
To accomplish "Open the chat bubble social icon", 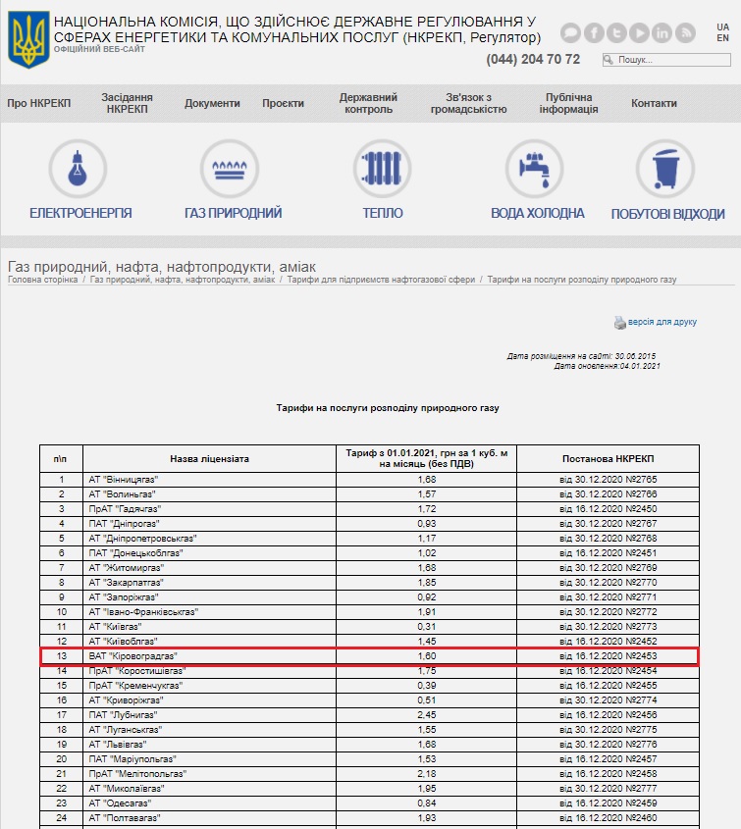I will (570, 32).
